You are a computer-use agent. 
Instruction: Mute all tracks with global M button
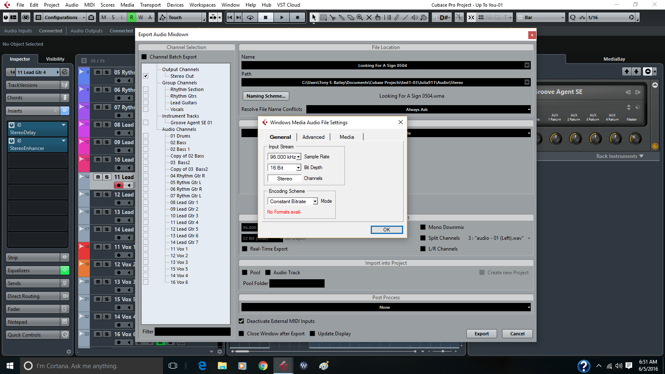(x=103, y=17)
